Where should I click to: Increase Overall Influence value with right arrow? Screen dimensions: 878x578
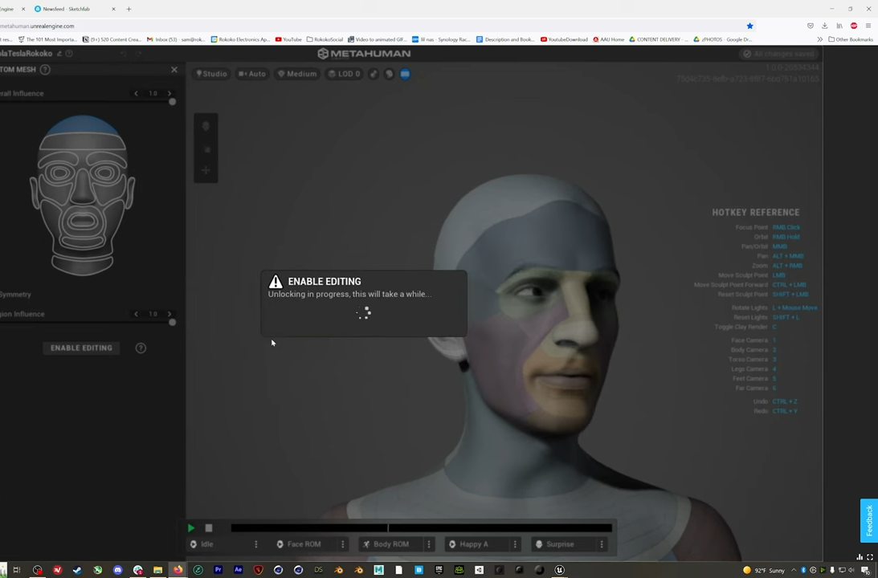click(x=169, y=93)
